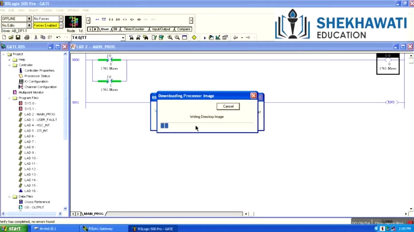
Task: Insert examine-if-closed contact icon
Action: pos(111,20)
